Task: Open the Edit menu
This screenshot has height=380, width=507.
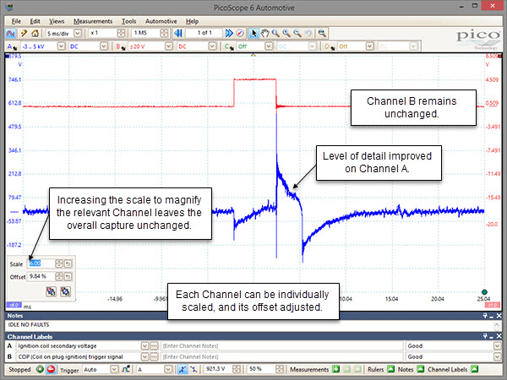Action: (35, 21)
